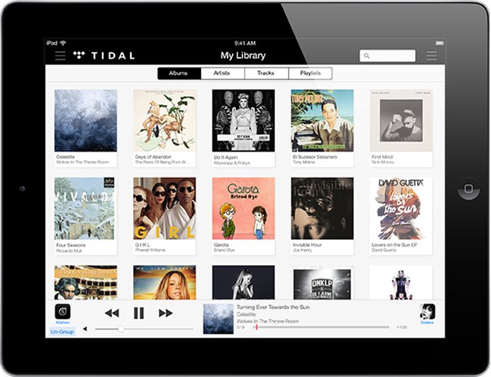Click the remaining time -11:05 label
The image size is (491, 377).
coord(401,327)
